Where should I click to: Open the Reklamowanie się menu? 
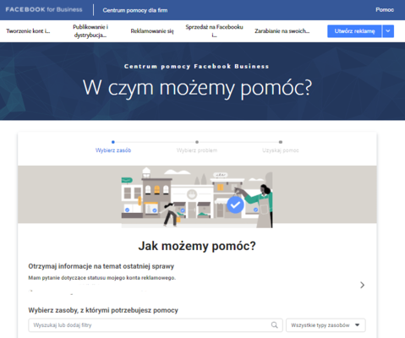tap(152, 31)
